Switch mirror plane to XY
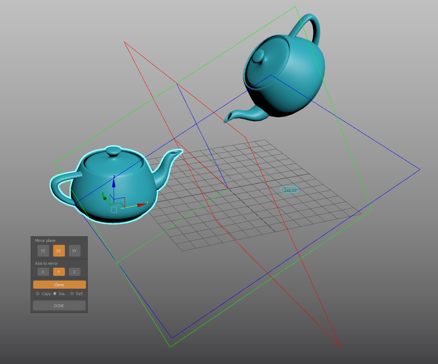This screenshot has width=438, height=364. coord(75,251)
